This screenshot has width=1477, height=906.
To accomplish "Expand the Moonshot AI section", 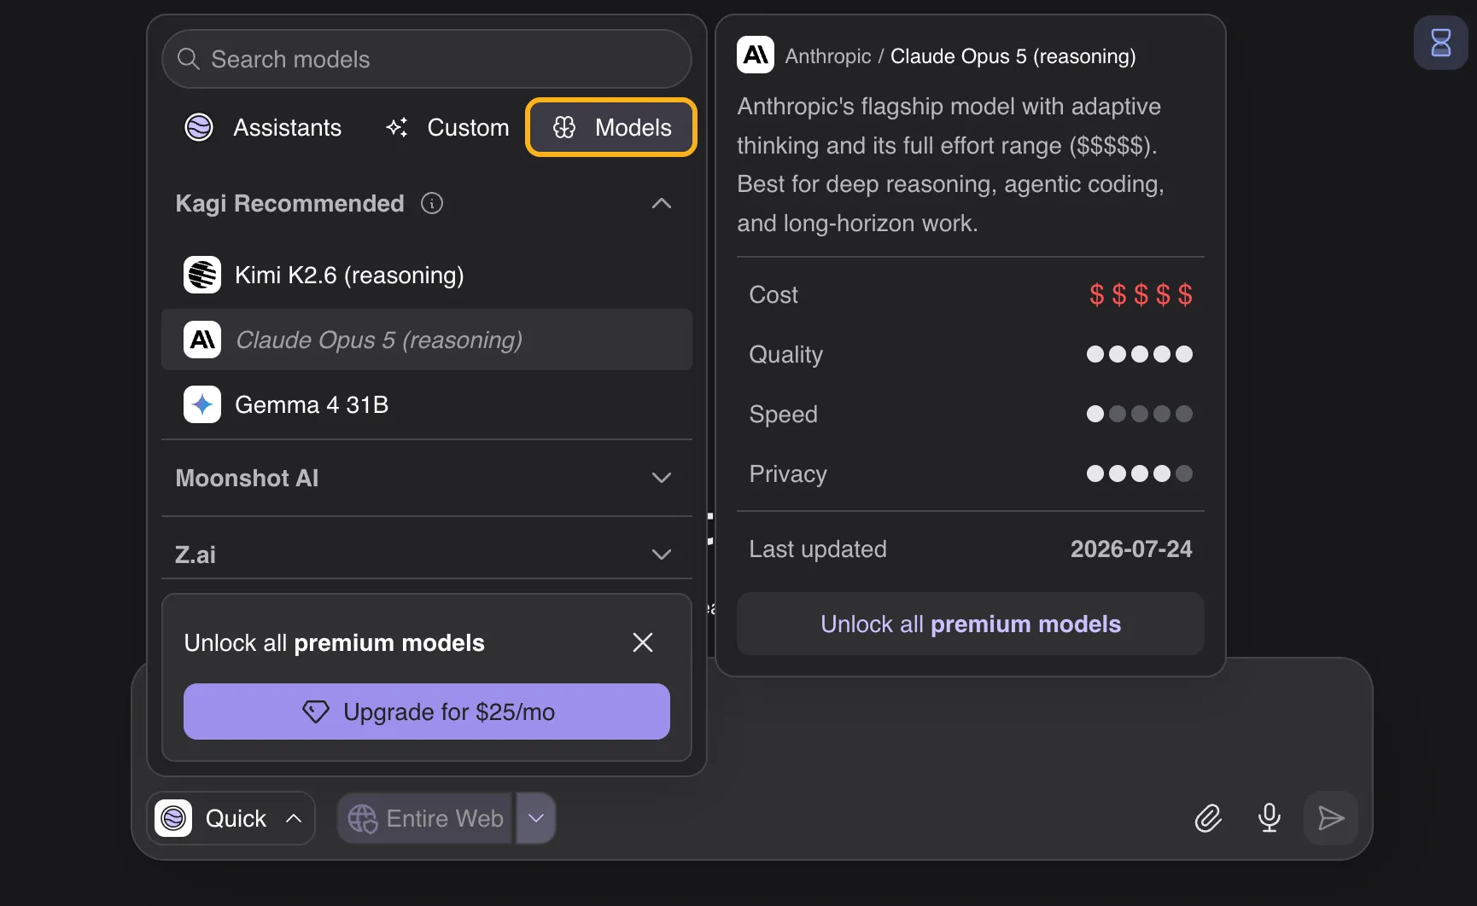I will (x=662, y=478).
